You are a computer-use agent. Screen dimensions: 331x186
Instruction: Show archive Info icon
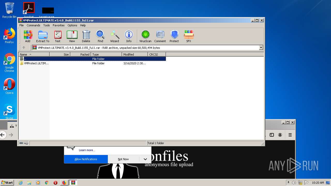(129, 36)
